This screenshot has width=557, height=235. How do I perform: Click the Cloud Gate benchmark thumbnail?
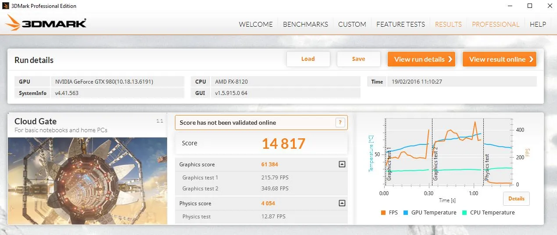87,180
